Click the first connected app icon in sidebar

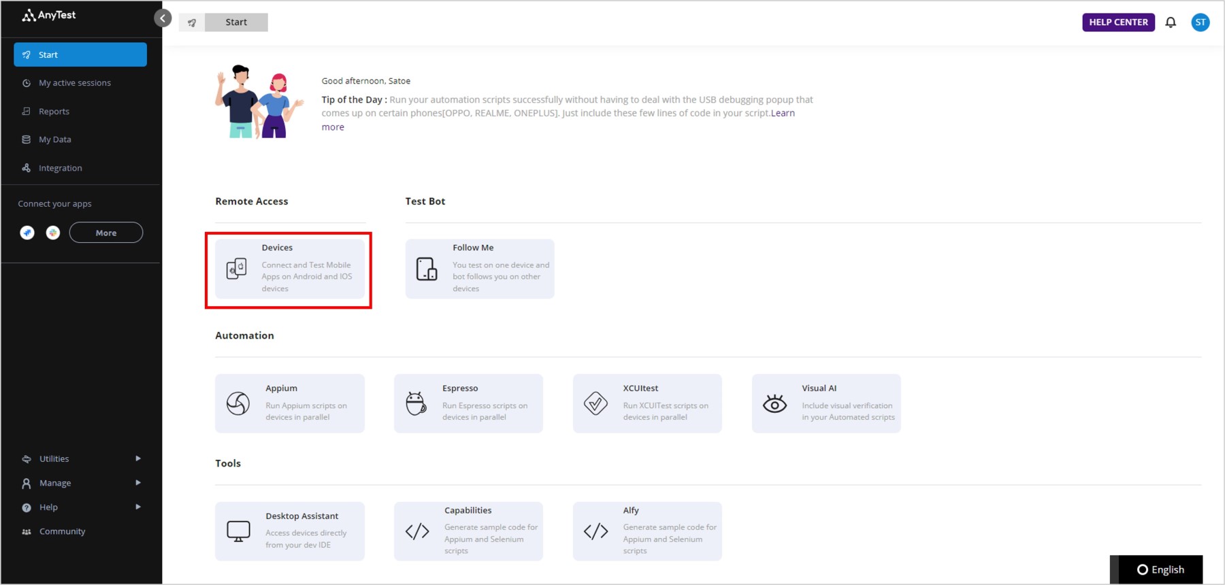point(27,233)
